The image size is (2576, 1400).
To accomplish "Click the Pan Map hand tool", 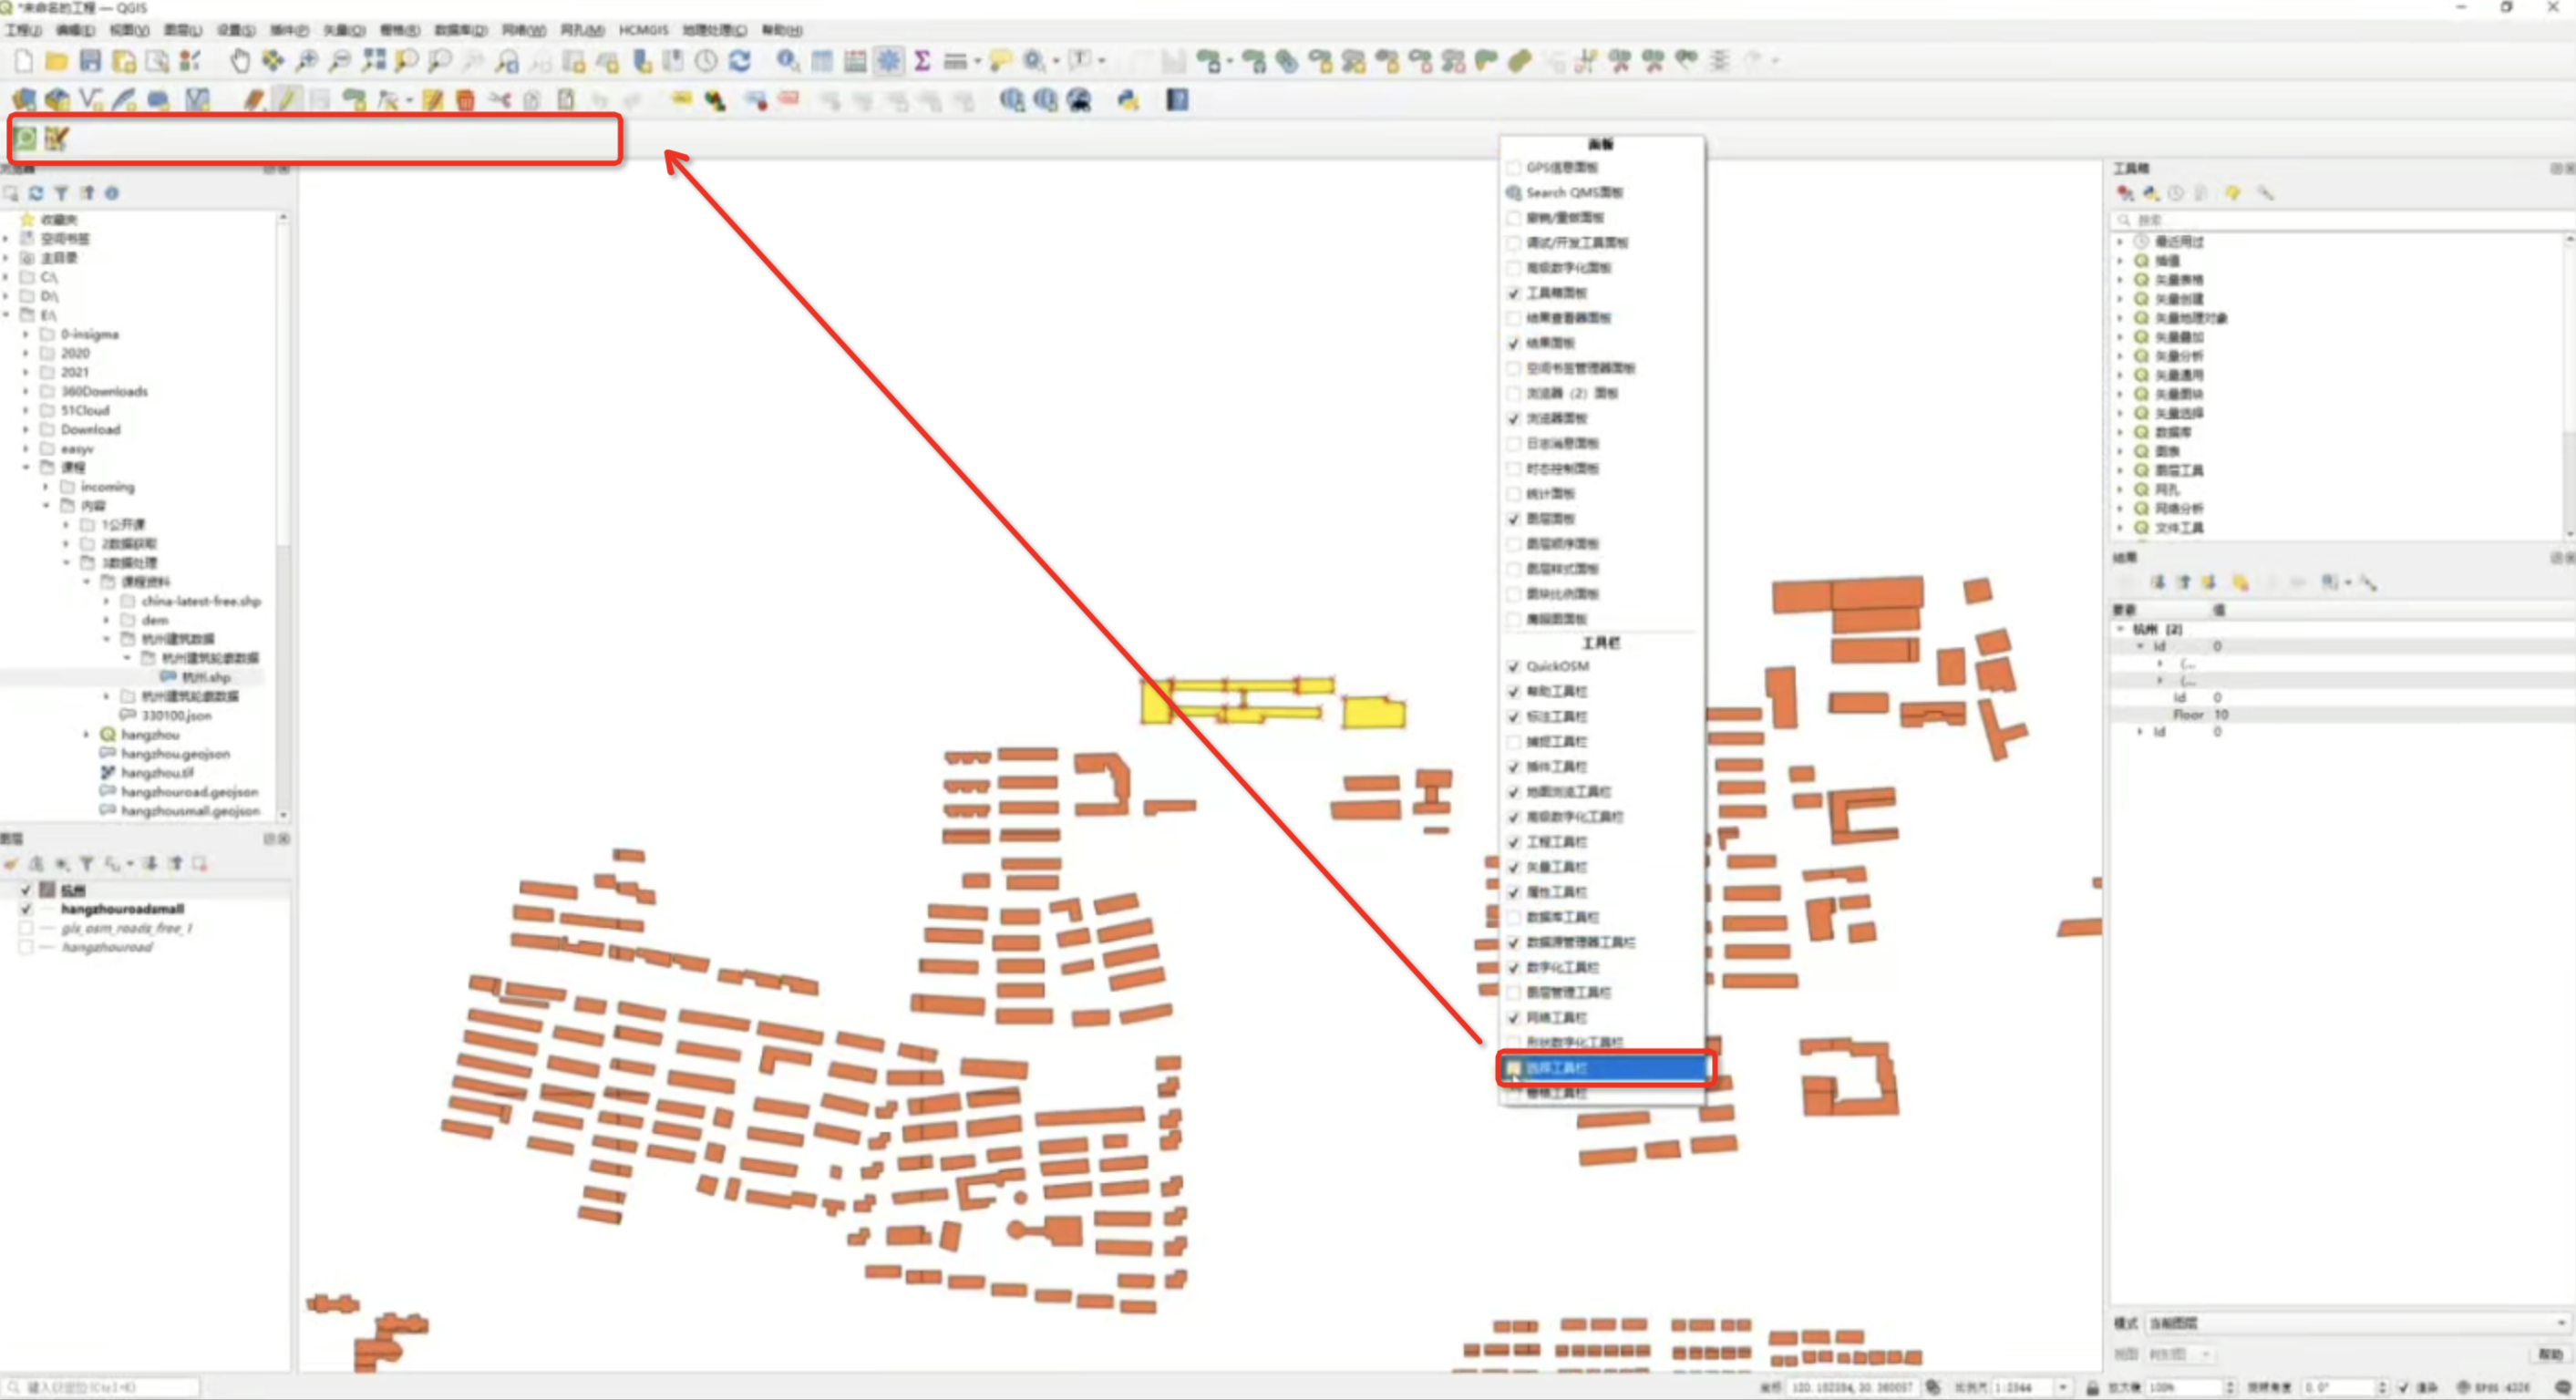I will point(240,61).
